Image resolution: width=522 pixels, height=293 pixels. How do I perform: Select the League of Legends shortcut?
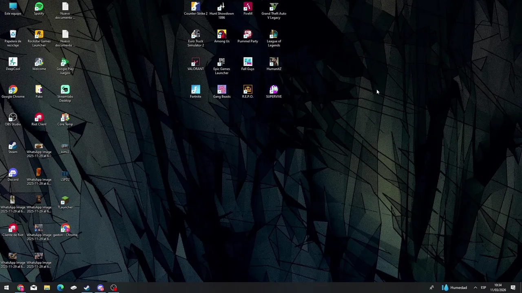tap(274, 39)
